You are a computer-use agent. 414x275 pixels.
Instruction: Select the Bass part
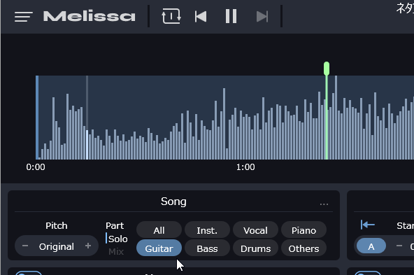pos(207,248)
